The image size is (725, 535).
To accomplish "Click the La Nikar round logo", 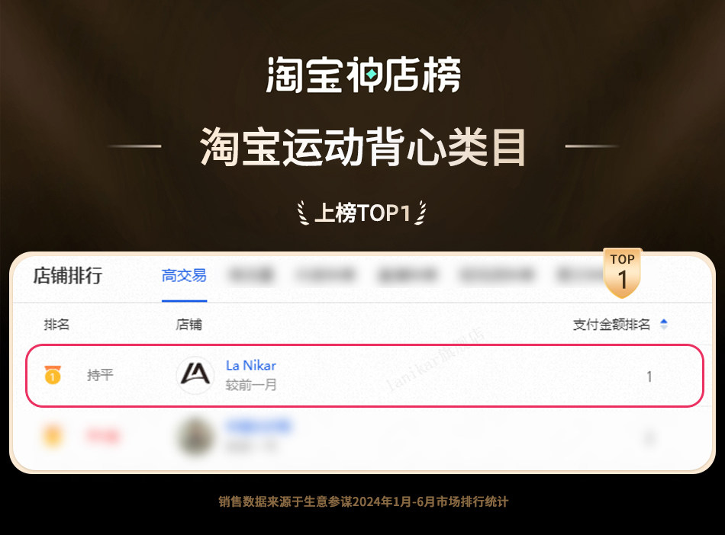I will pos(195,374).
